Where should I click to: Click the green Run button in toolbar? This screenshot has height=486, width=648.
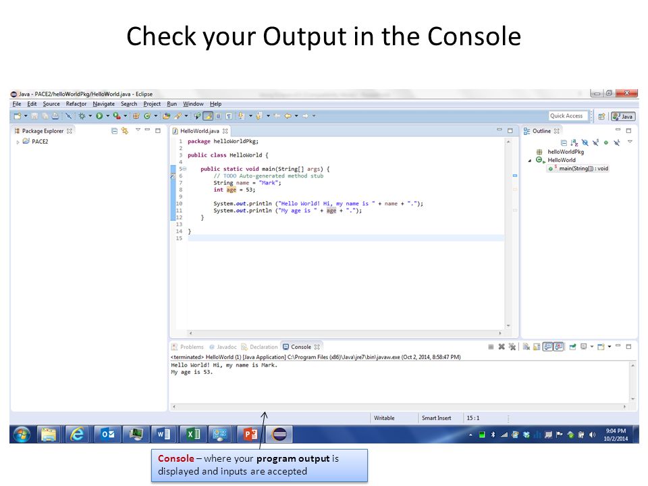tap(99, 116)
